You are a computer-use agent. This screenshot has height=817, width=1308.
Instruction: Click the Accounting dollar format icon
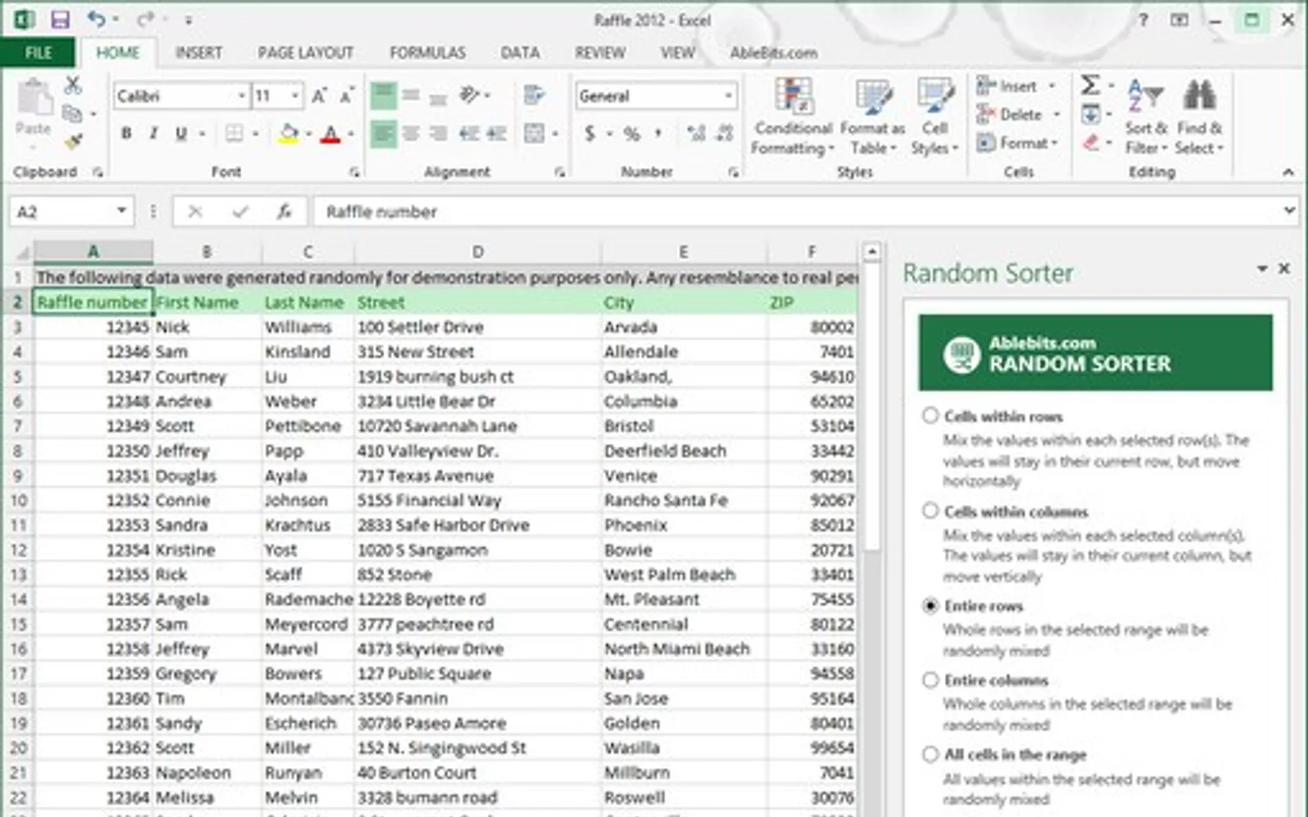589,133
